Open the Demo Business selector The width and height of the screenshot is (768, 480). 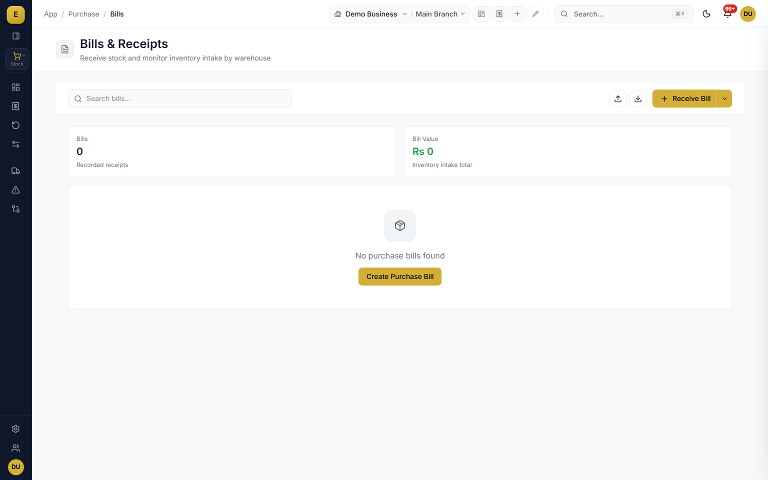[x=370, y=14]
